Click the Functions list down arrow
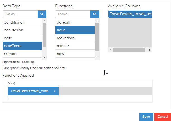The height and width of the screenshot is (121, 171). (x=97, y=57)
